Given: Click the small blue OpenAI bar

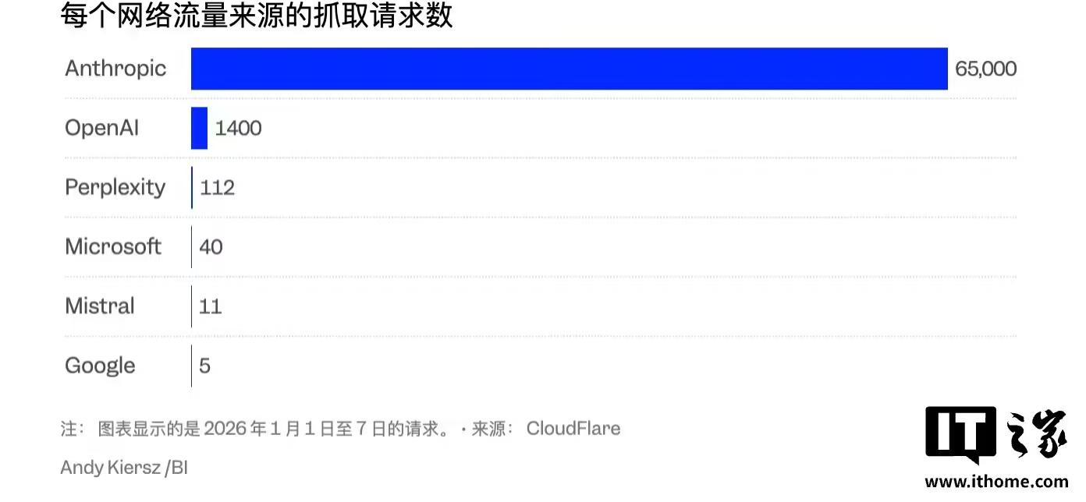Looking at the screenshot, I should [x=200, y=128].
